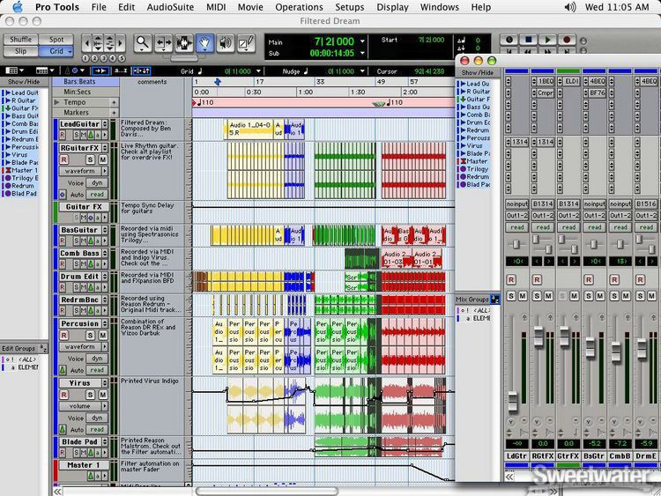661x496 pixels.
Task: Select the Zoomer magnifying glass tool
Action: (x=143, y=43)
